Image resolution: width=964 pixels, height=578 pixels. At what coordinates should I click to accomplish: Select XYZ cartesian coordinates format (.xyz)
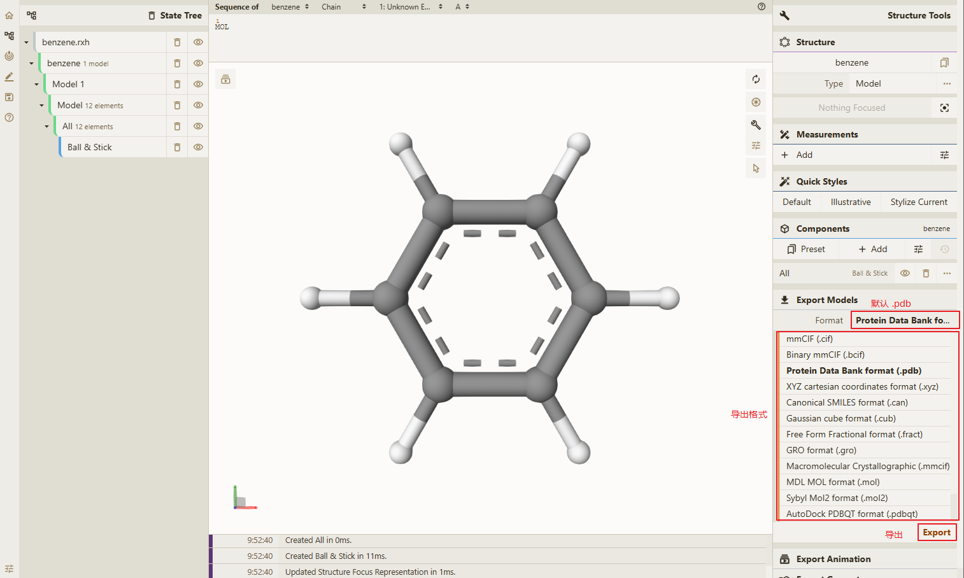(x=865, y=386)
